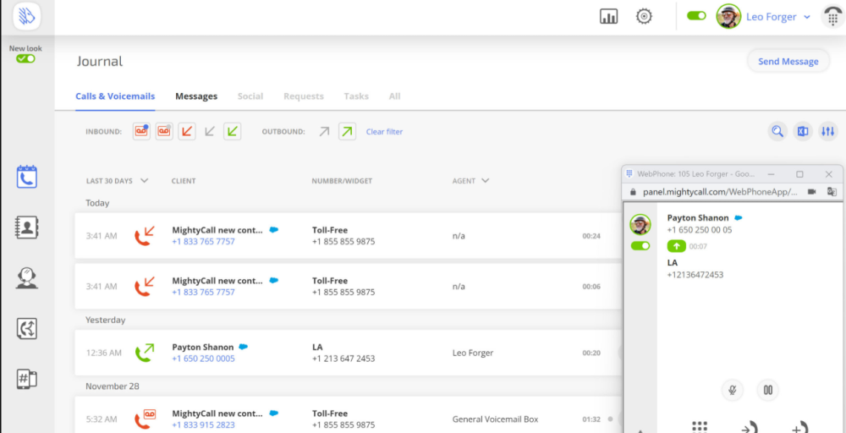Click the Send Message button
Screen dimensions: 846x433
[788, 61]
